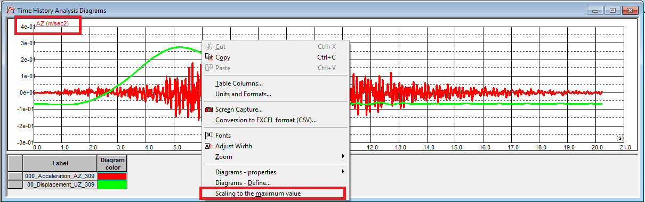Click the green Displacement diagram color swatch

112,184
